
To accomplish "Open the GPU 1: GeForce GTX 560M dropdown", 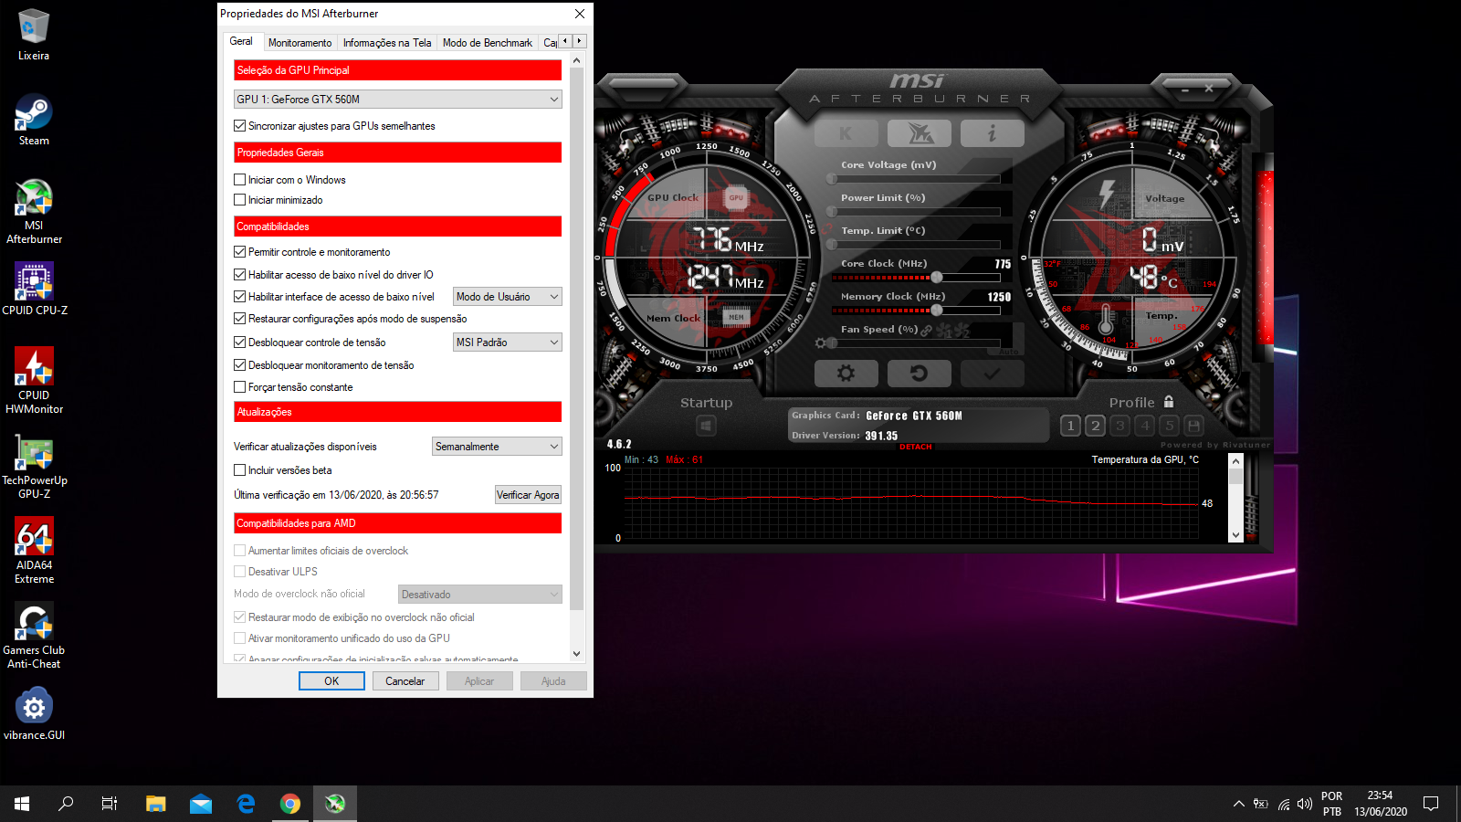I will coord(398,100).
